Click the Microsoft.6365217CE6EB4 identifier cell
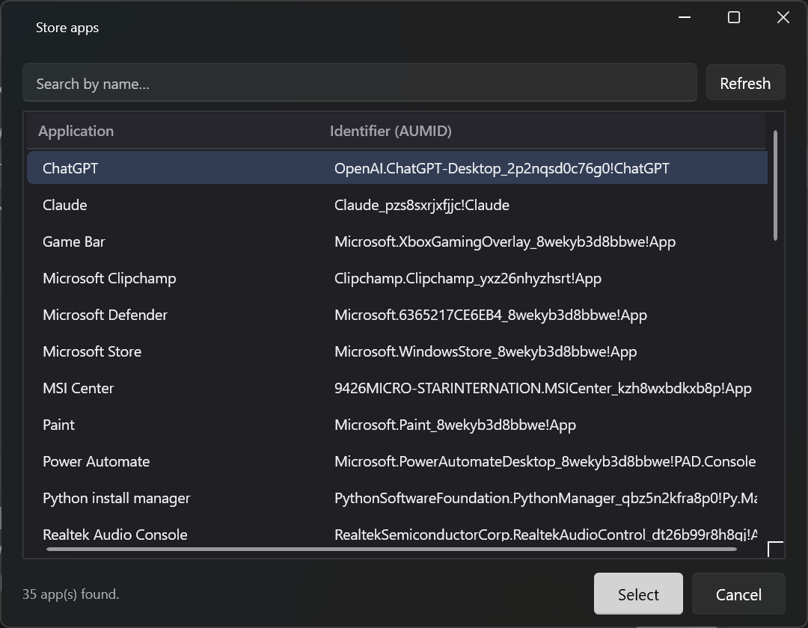808x628 pixels. [x=491, y=315]
